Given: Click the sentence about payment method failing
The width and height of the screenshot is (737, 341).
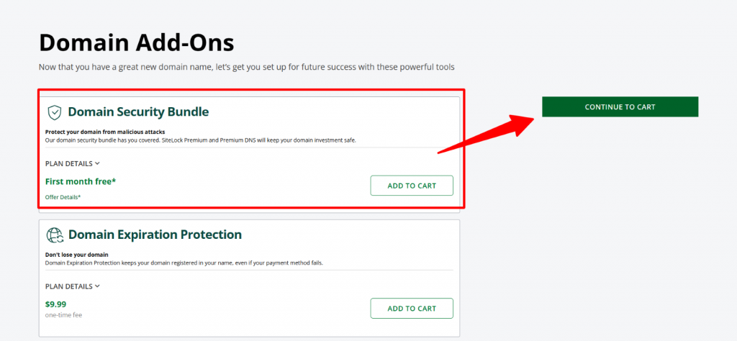Looking at the screenshot, I should click(184, 263).
